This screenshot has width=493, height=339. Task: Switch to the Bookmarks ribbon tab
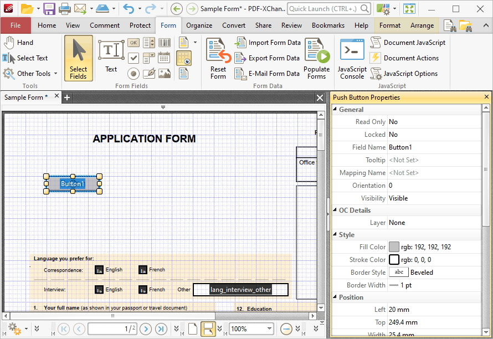tap(328, 25)
